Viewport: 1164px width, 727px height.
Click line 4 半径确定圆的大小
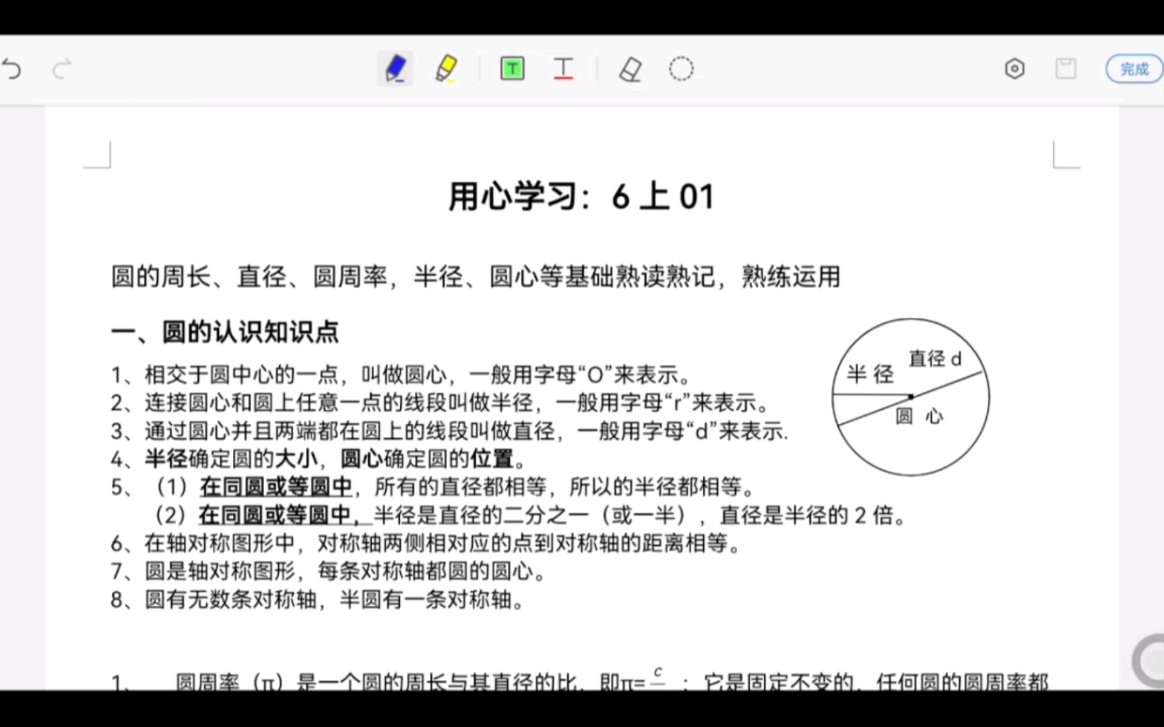(319, 459)
